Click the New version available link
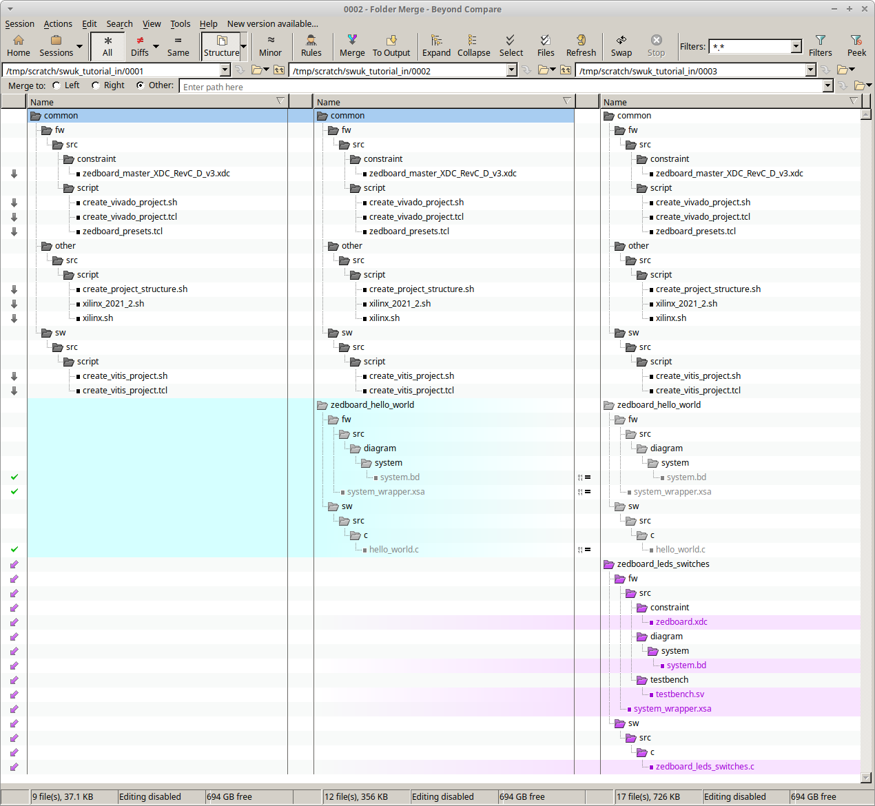 pyautogui.click(x=272, y=23)
